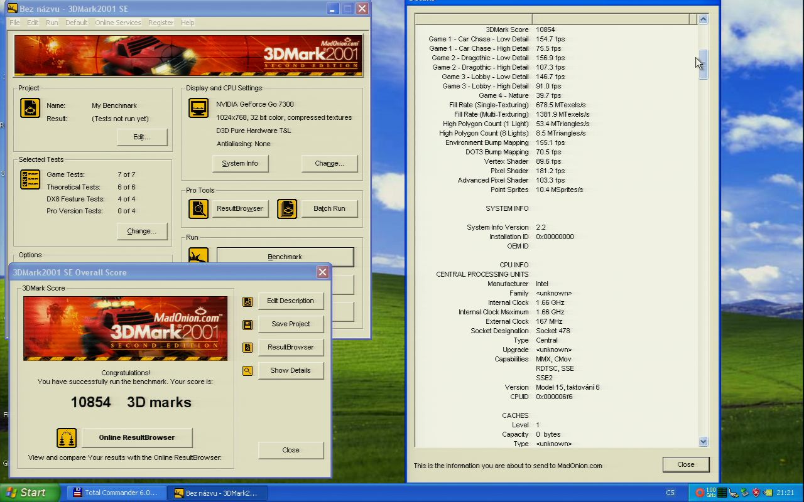Click the icon beside the score dialog's ResultBrowser button
Image resolution: width=804 pixels, height=502 pixels.
click(247, 348)
